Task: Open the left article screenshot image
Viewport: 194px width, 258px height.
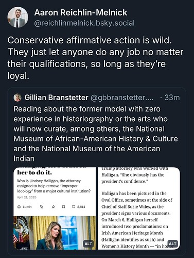Action: [55, 208]
